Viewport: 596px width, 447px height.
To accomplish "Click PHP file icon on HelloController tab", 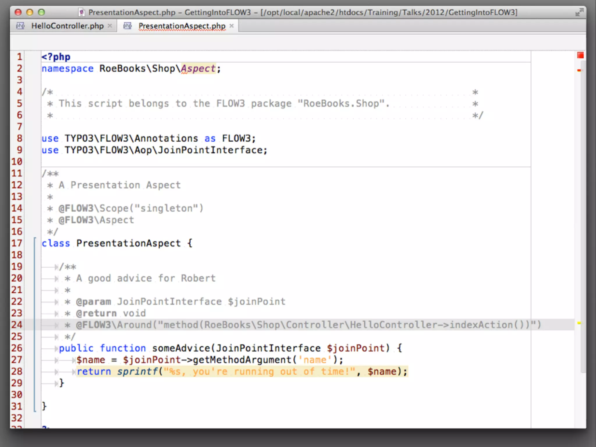I will pos(20,26).
